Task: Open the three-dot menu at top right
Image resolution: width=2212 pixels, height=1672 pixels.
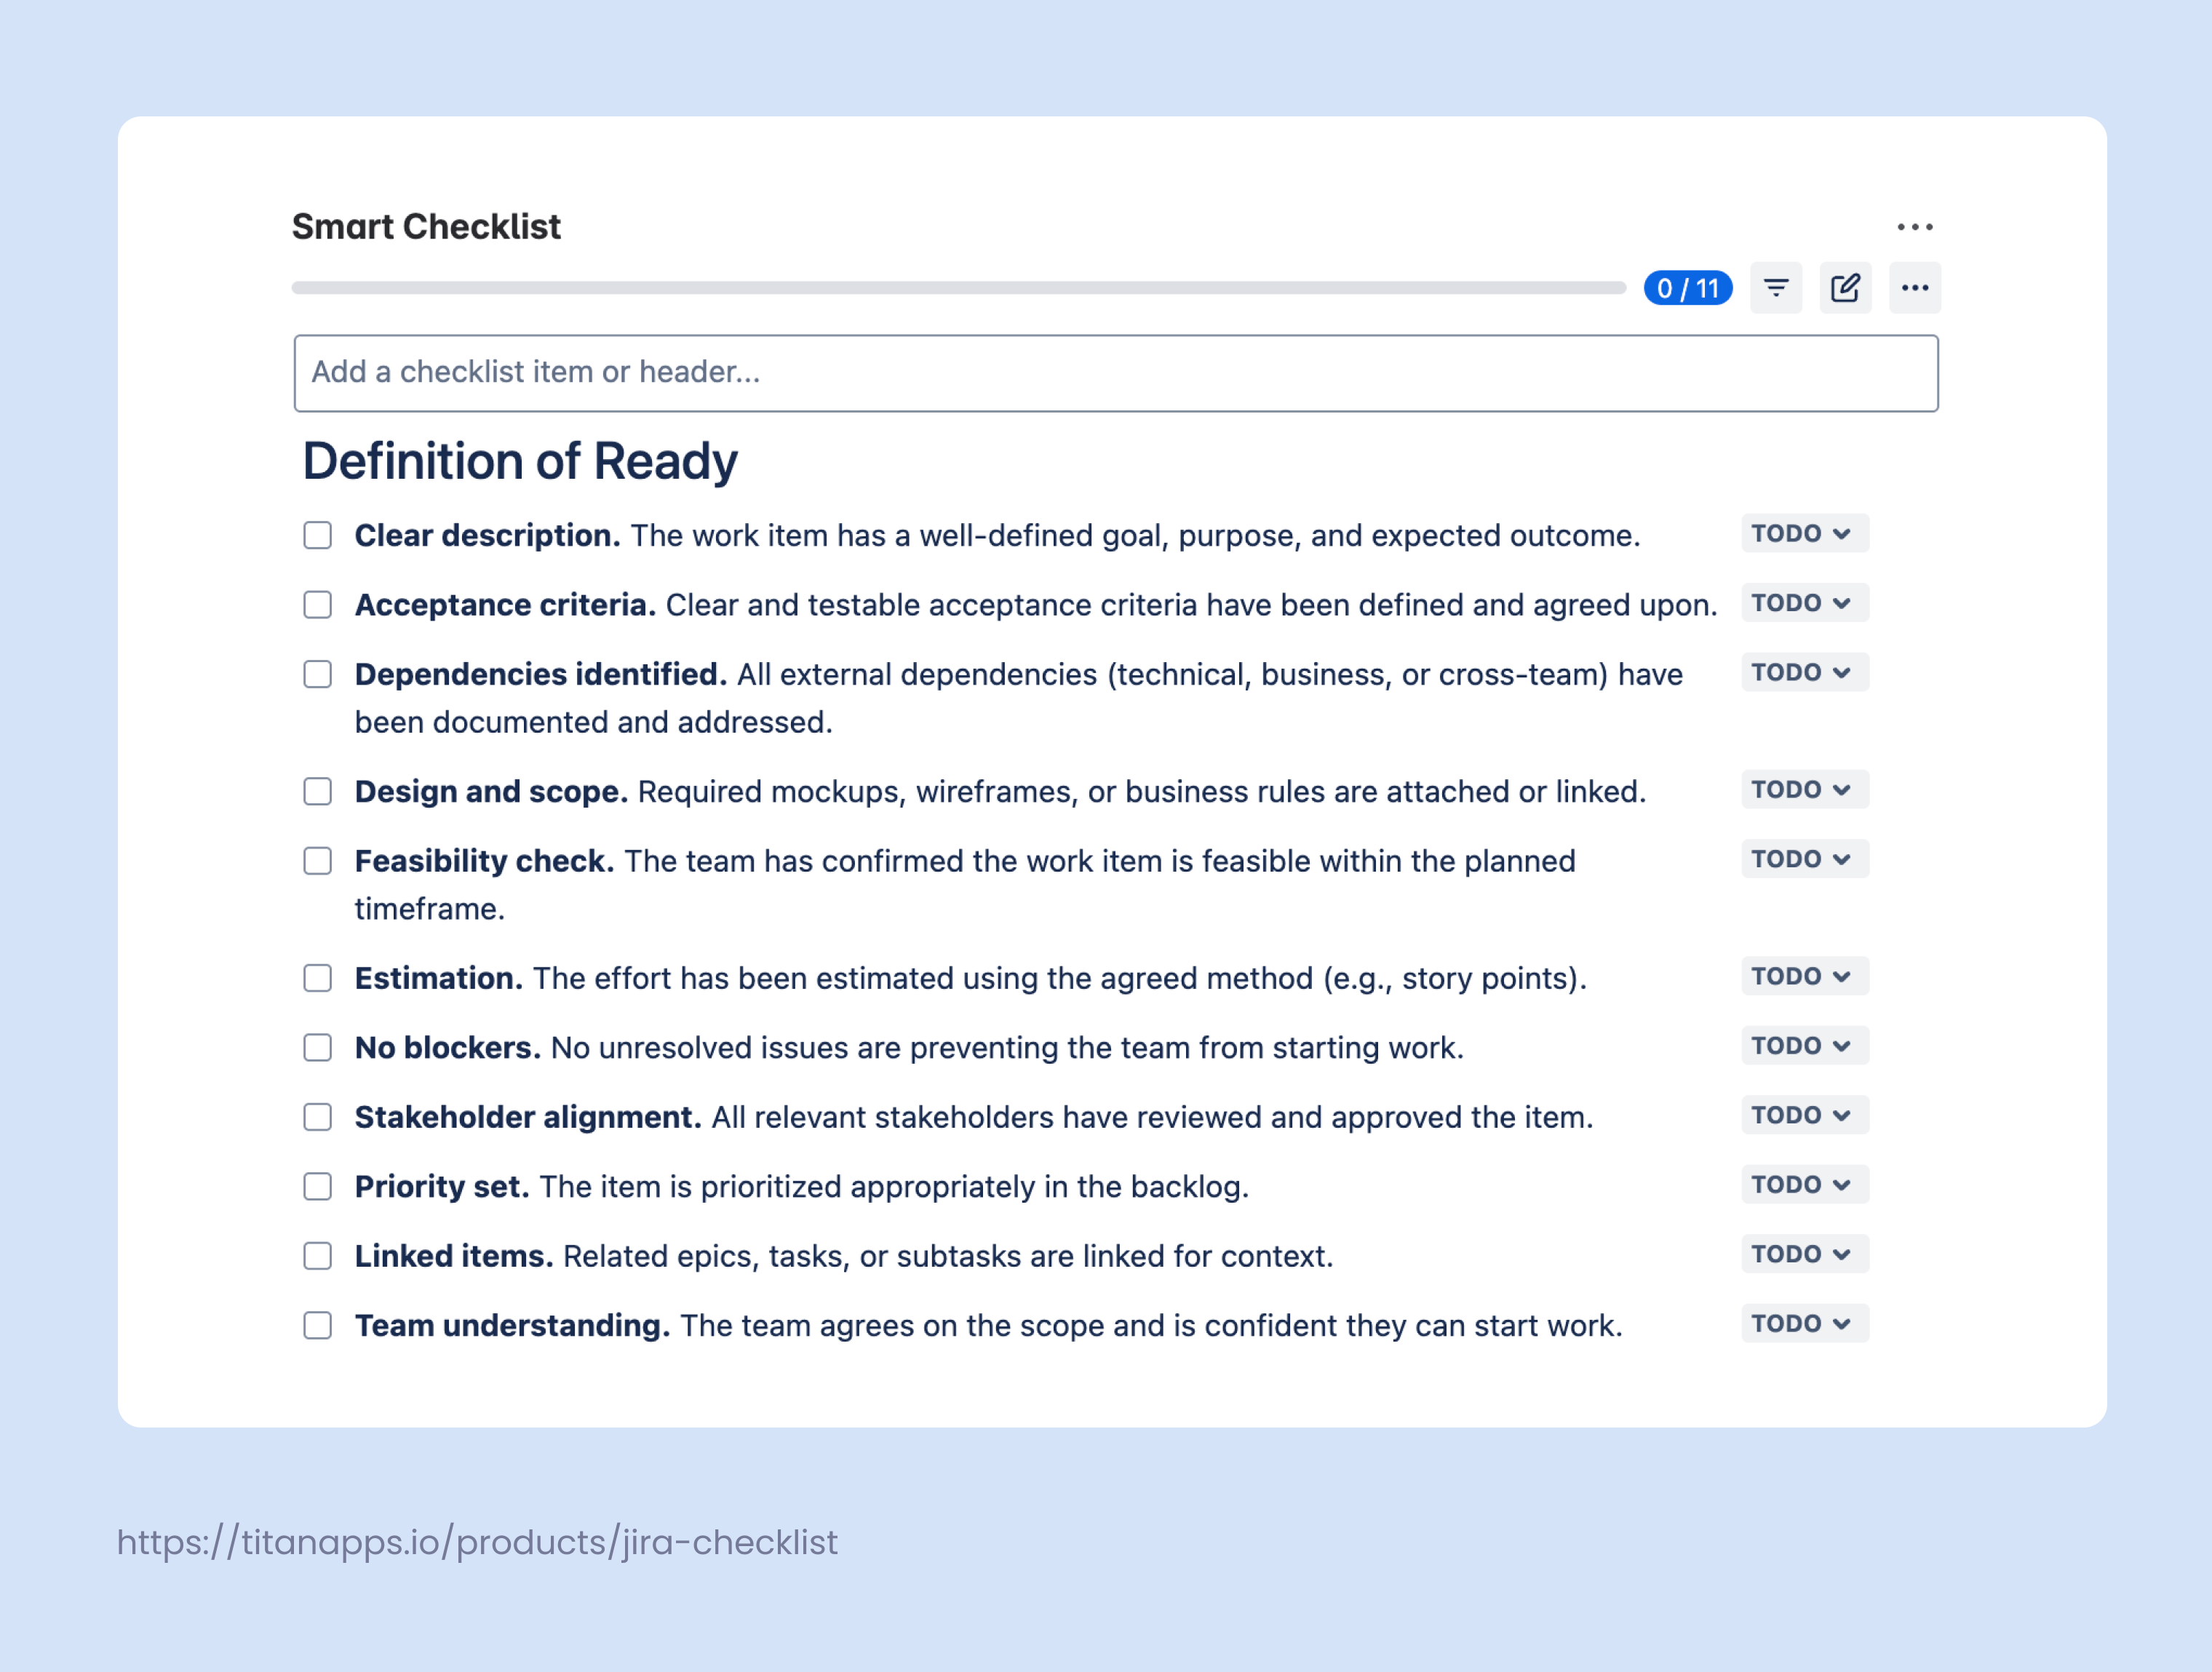Action: [x=1916, y=227]
